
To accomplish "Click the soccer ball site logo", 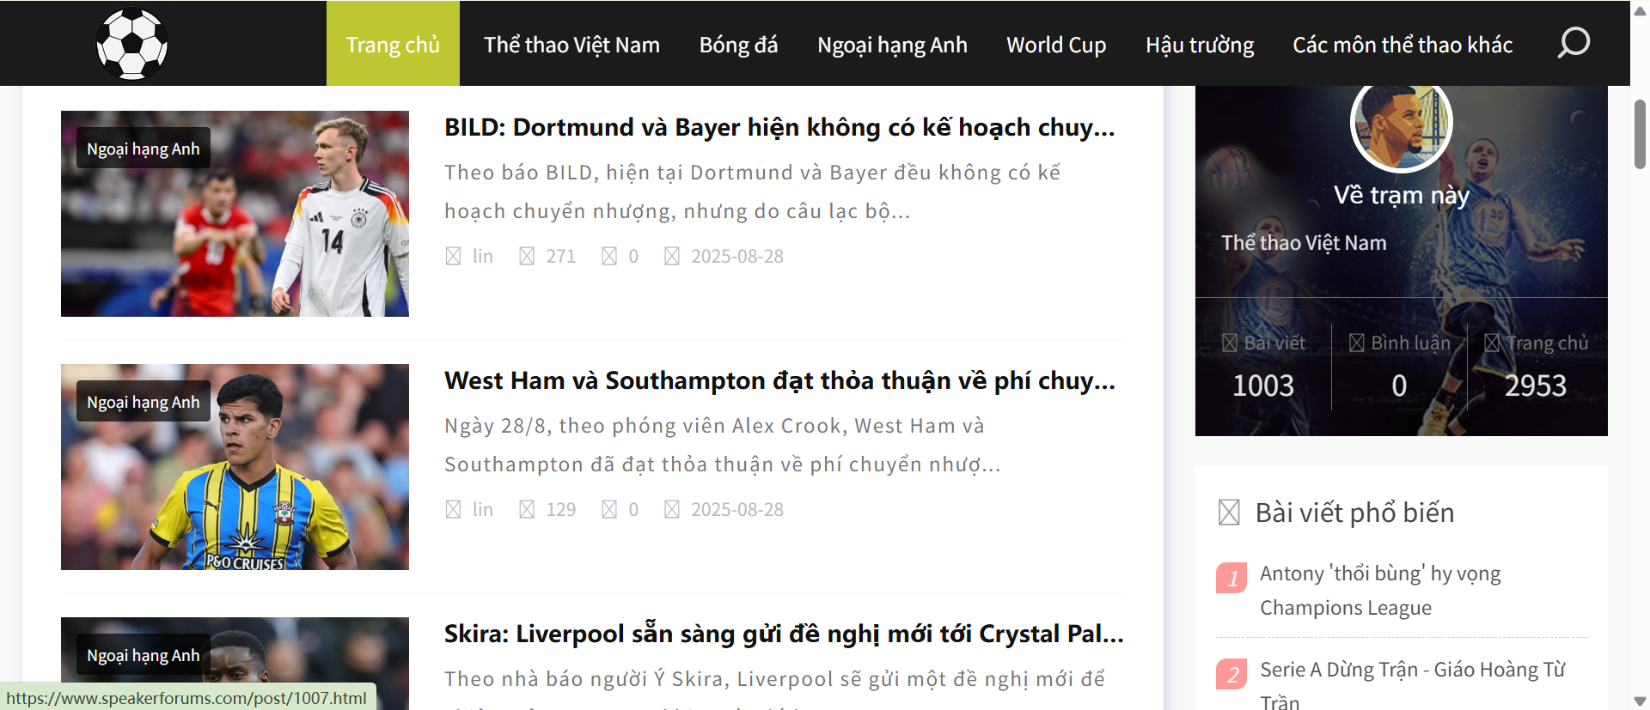I will (x=131, y=44).
